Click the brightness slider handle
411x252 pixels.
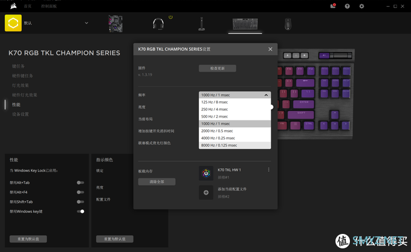271,107
